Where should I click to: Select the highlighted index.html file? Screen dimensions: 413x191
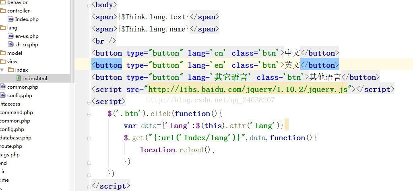[x=35, y=78]
